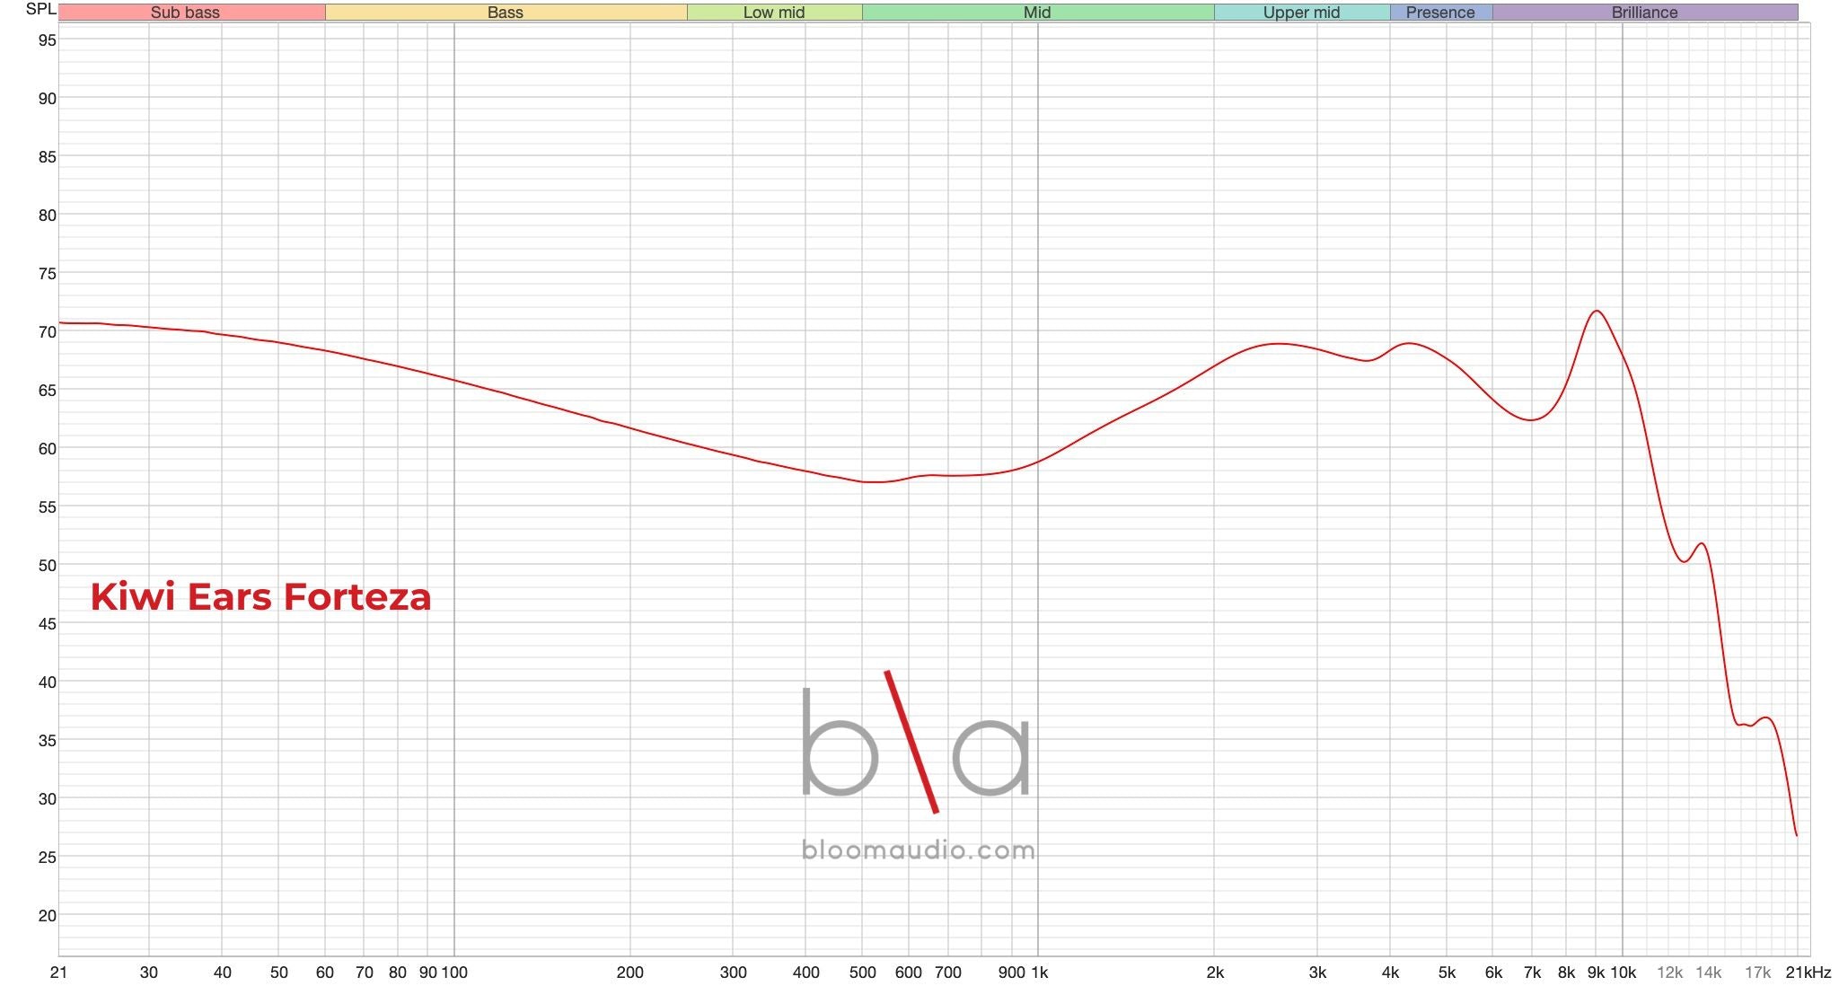Click the 4k frequency axis label
This screenshot has width=1839, height=986.
click(x=1390, y=973)
